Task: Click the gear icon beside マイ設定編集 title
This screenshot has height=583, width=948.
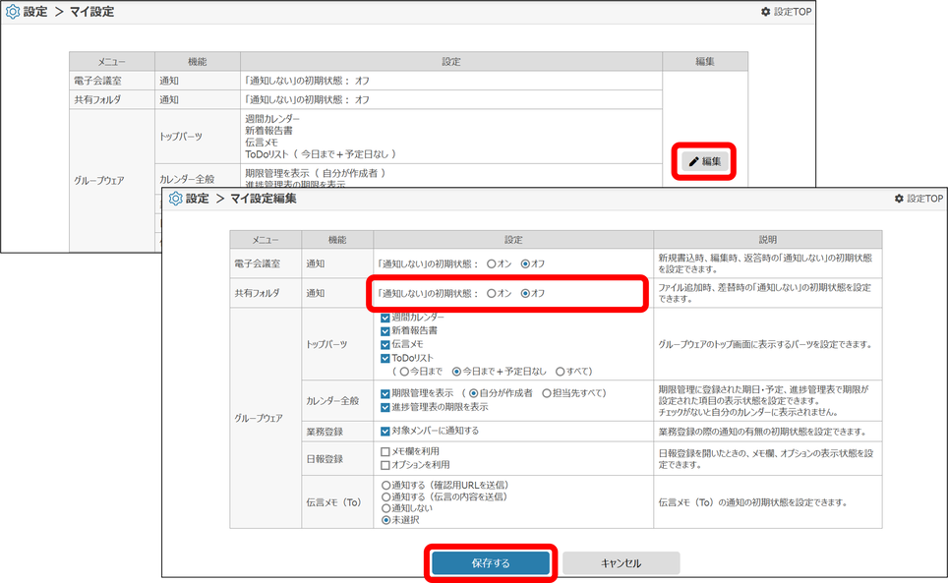Action: pyautogui.click(x=175, y=199)
